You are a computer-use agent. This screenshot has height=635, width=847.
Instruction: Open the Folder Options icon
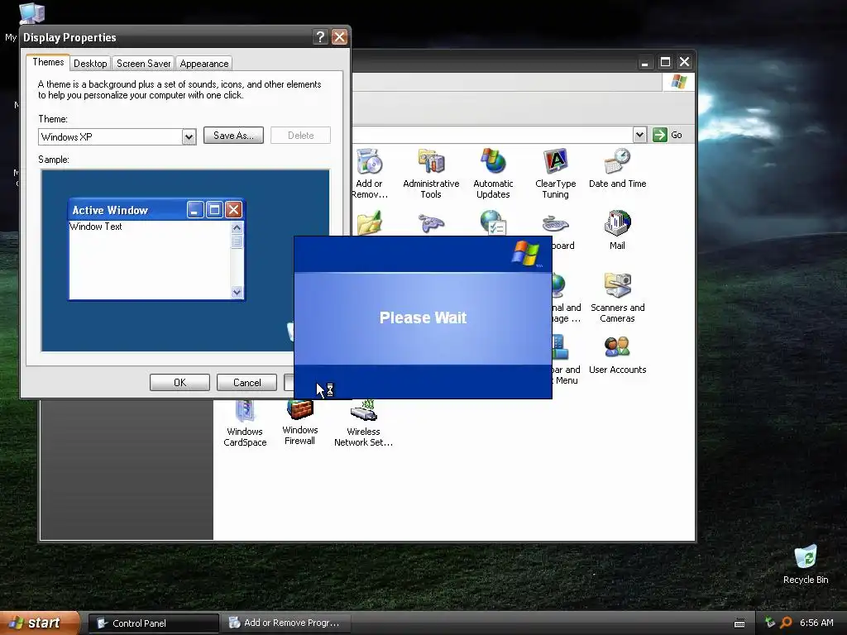[370, 222]
